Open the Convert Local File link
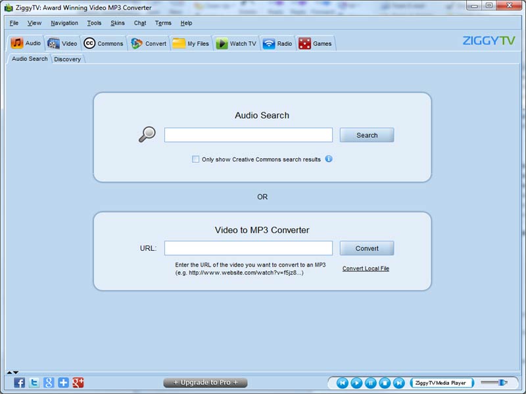 click(x=366, y=269)
